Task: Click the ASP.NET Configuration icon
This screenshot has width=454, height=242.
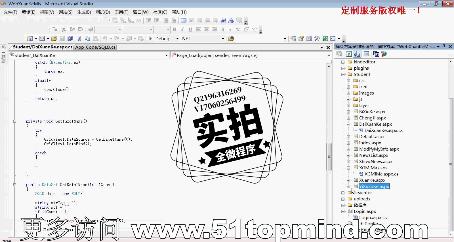Action: click(384, 54)
